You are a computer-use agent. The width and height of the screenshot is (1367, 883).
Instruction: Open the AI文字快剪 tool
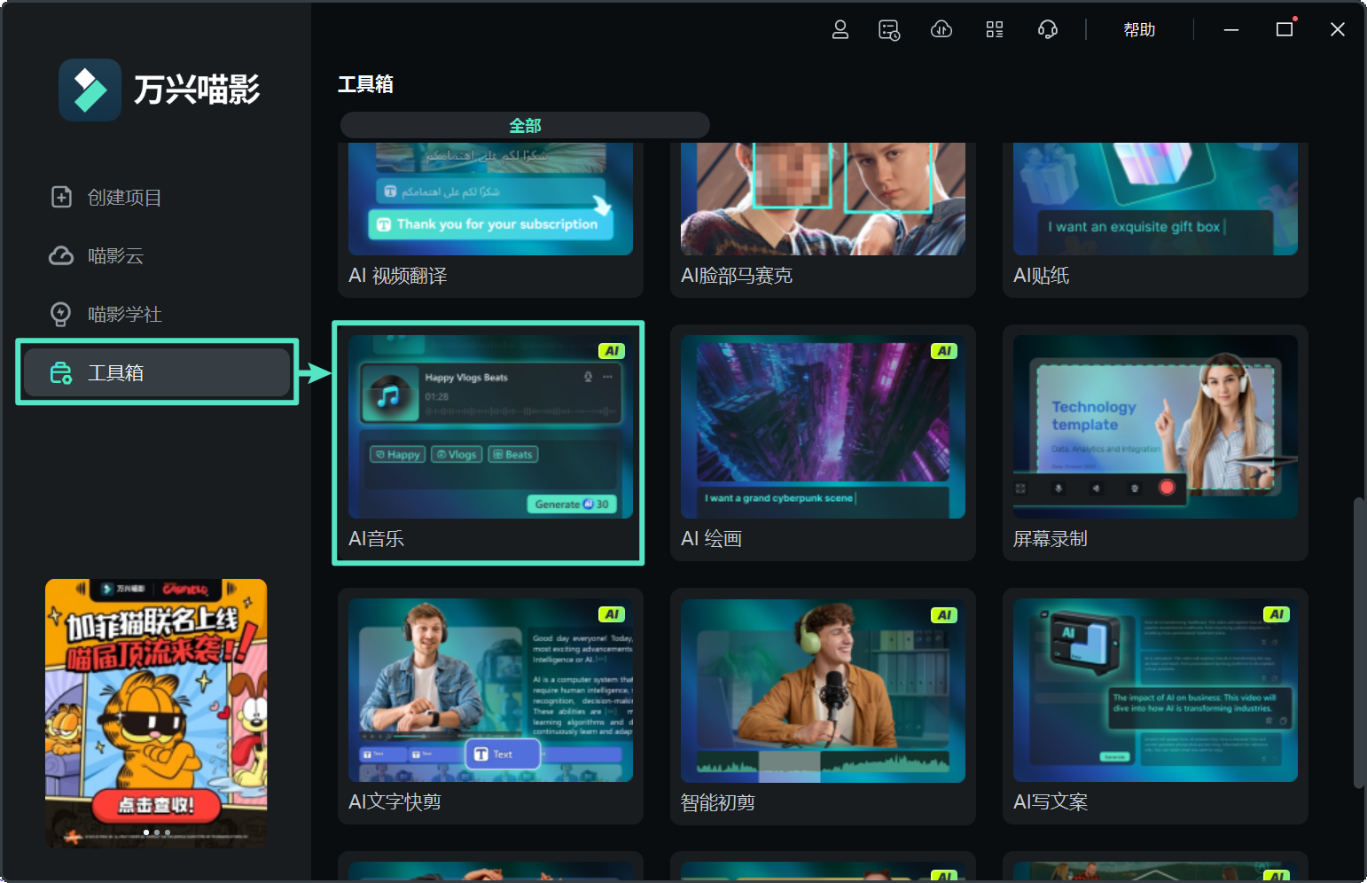point(490,690)
